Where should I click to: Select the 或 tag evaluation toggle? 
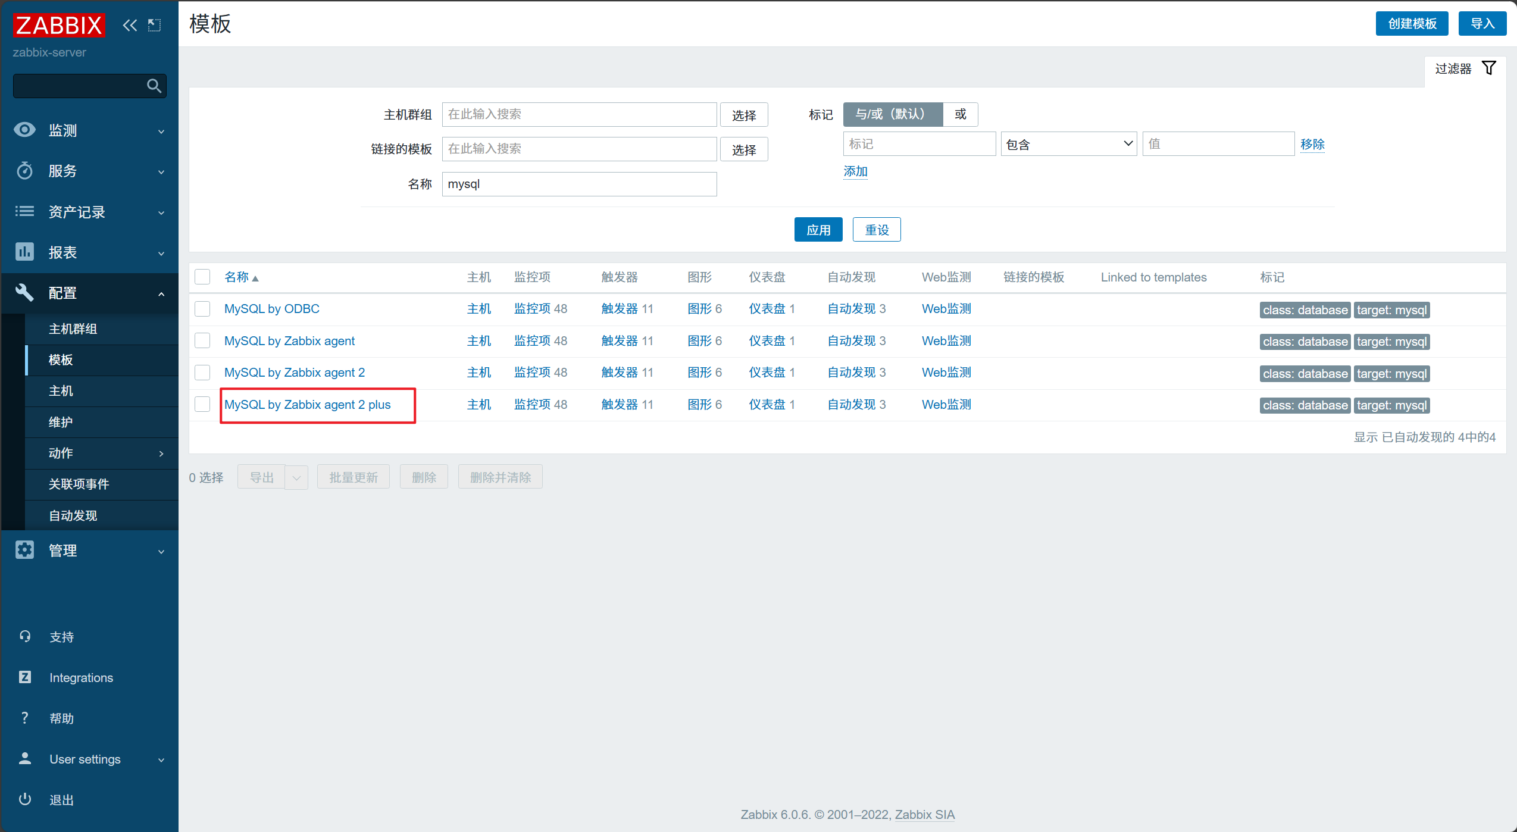click(x=960, y=114)
